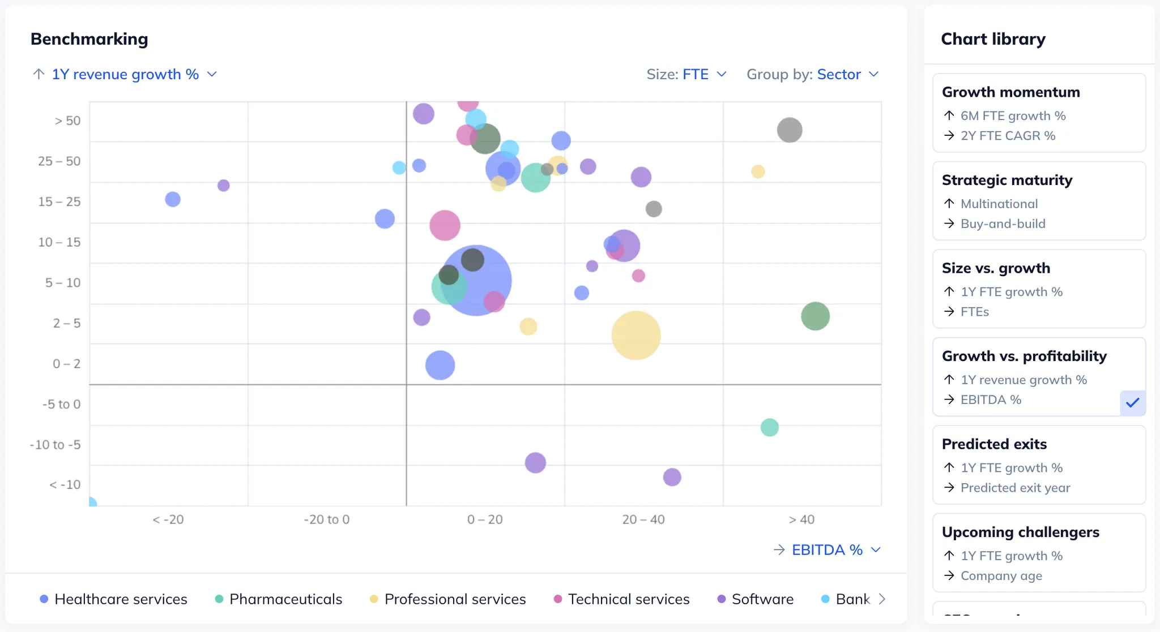Click the '6M FTE growth %' text
Viewport: 1160px width, 632px height.
pyautogui.click(x=1013, y=115)
